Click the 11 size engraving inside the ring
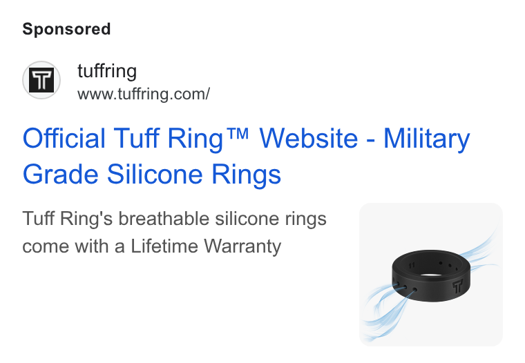Viewport: 525px width, 363px height. point(412,266)
